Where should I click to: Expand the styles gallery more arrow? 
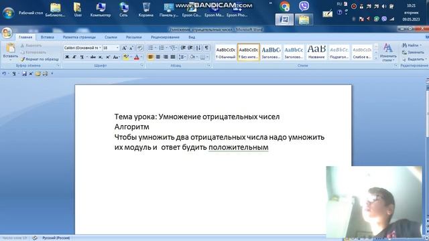[376, 58]
